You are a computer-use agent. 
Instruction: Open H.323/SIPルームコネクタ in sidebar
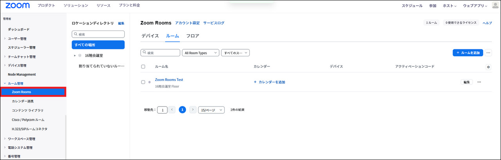30,129
